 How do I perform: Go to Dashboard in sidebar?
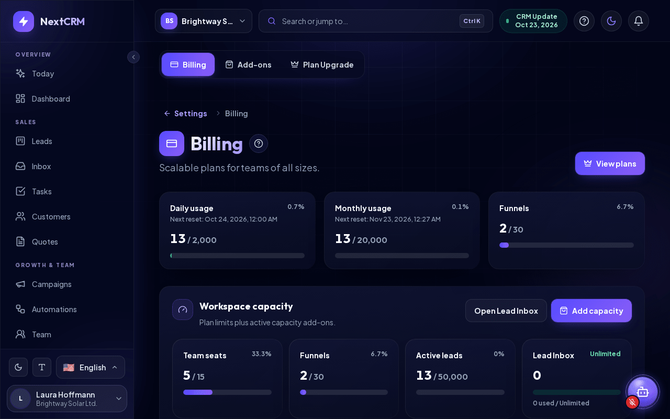(67, 99)
